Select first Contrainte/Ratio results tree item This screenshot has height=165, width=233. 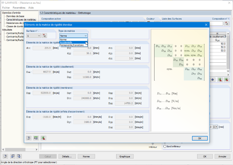(15, 33)
